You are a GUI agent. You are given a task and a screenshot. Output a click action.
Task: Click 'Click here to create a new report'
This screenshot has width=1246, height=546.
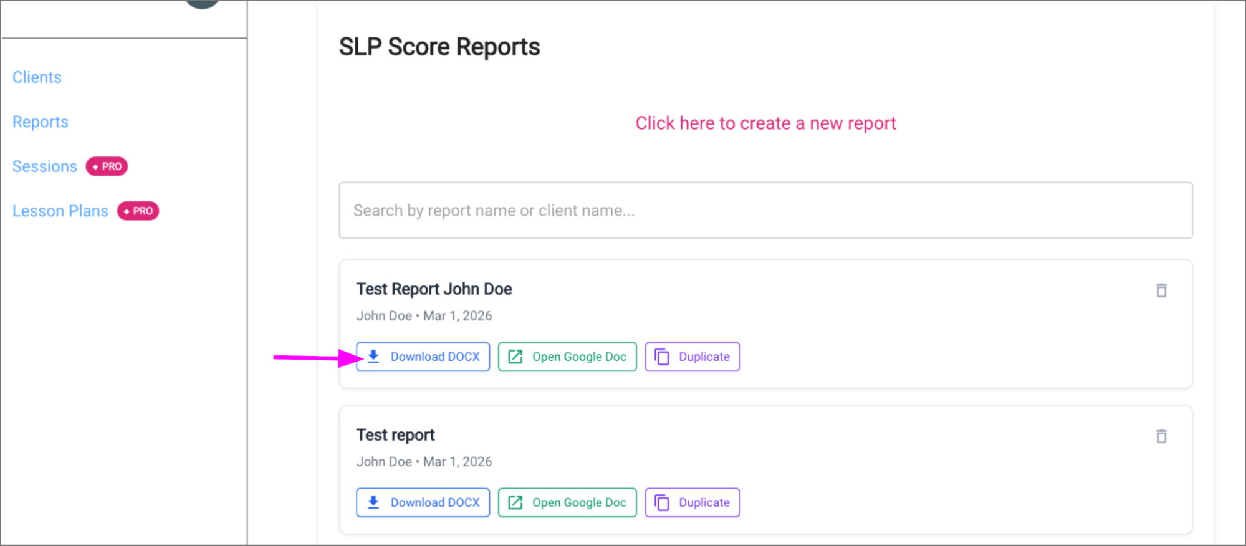(x=765, y=123)
